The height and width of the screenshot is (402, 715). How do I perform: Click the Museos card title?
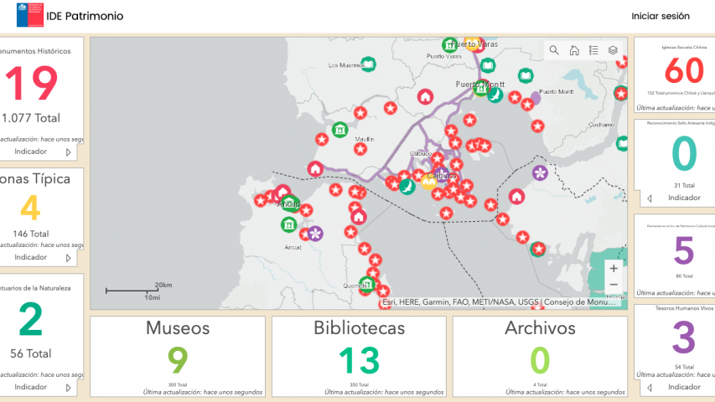[x=178, y=328]
